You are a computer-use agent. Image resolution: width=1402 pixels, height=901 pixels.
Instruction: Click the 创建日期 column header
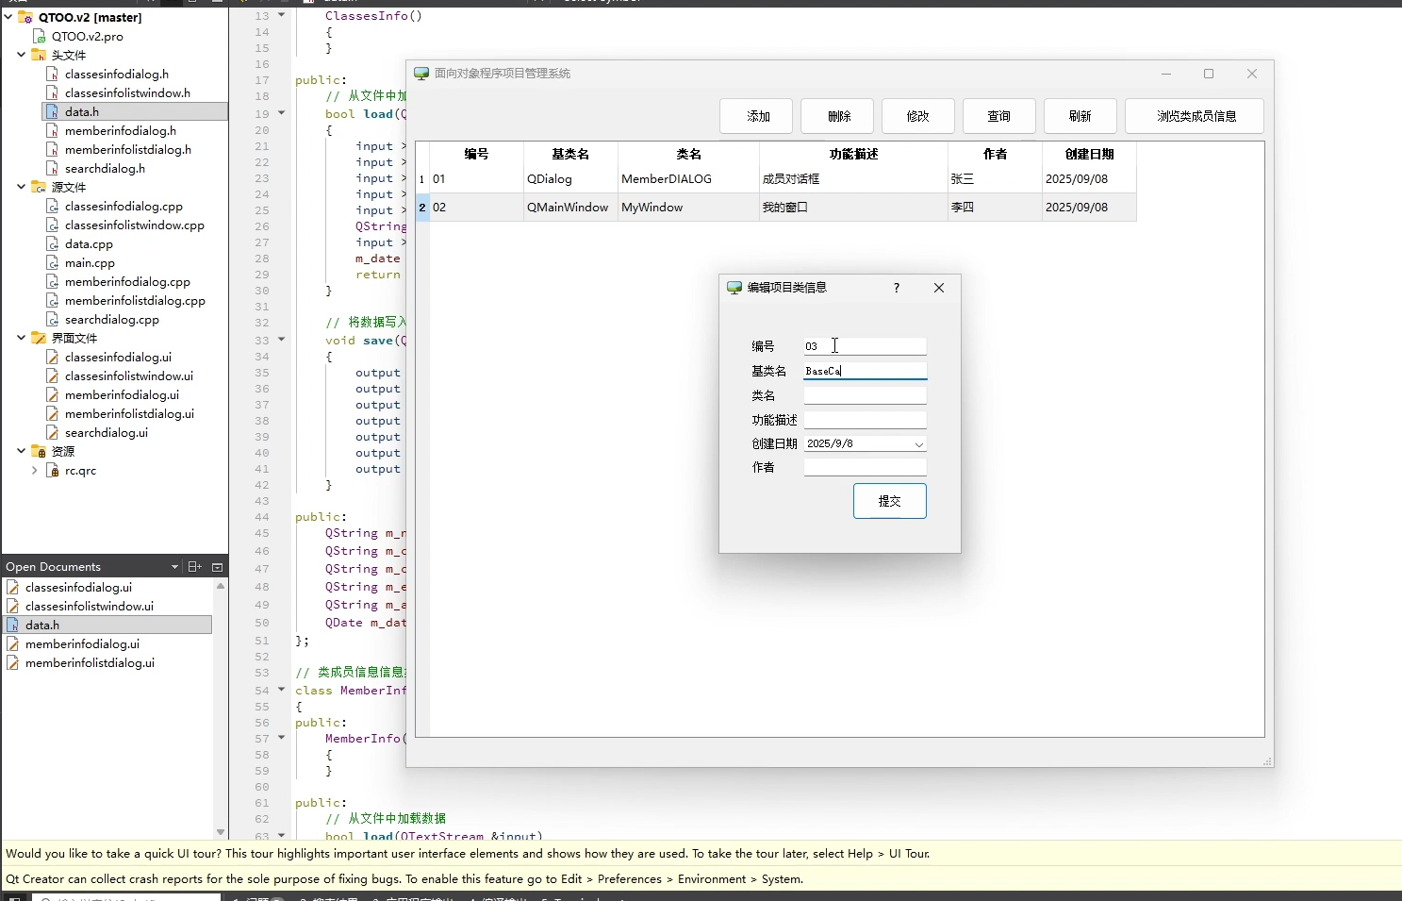pos(1089,154)
